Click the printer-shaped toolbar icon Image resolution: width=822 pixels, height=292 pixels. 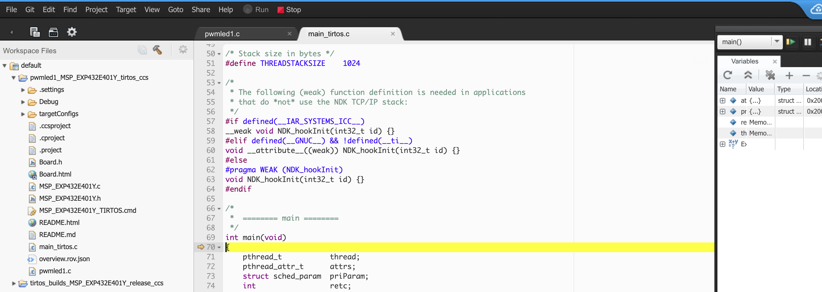53,32
